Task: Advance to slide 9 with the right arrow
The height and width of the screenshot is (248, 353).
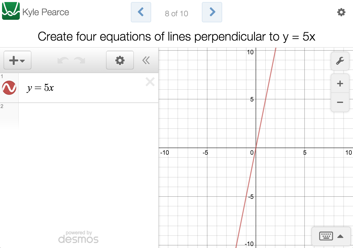Action: (212, 12)
